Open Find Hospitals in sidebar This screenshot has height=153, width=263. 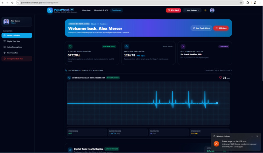17,53
